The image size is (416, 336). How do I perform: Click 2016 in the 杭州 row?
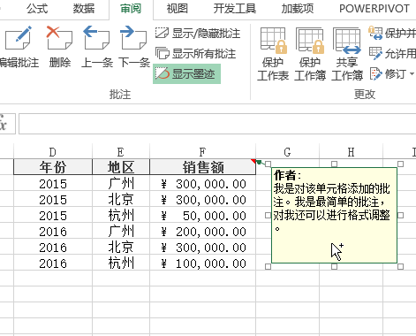[x=53, y=263]
